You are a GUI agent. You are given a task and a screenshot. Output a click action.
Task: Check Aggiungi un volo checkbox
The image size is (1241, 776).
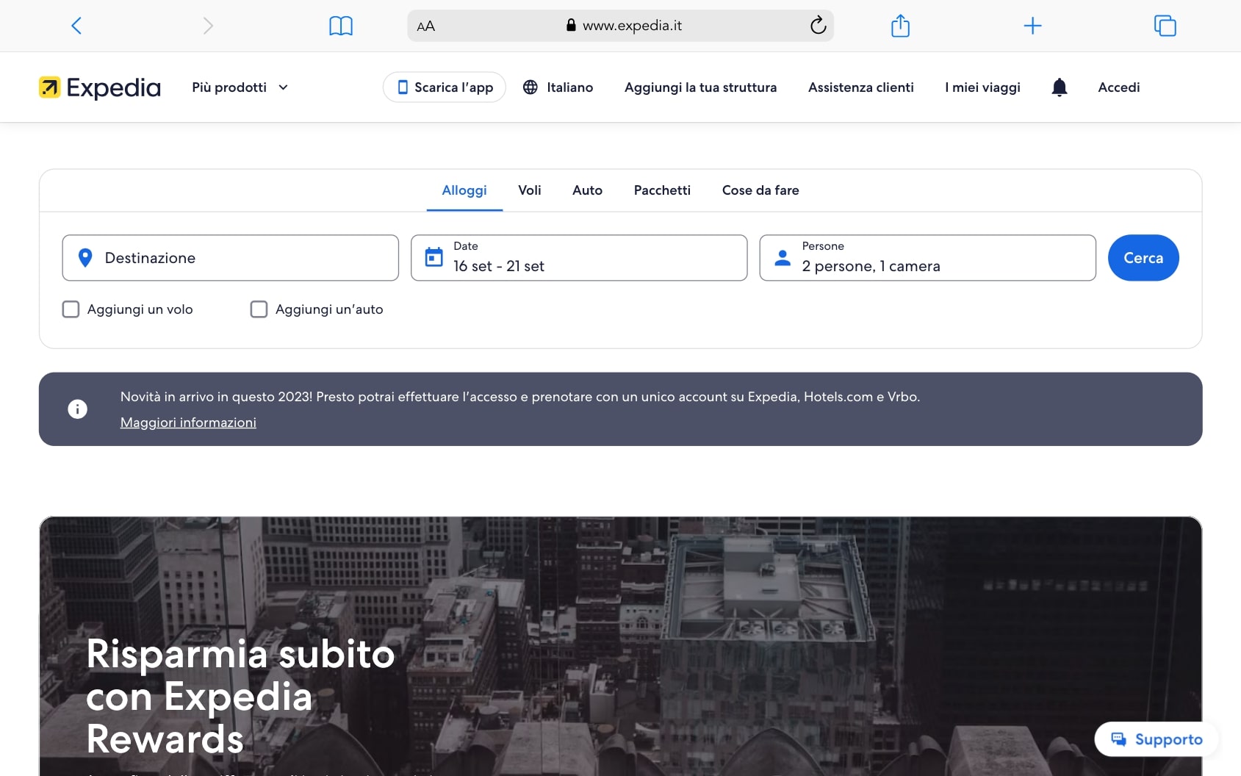pos(71,309)
